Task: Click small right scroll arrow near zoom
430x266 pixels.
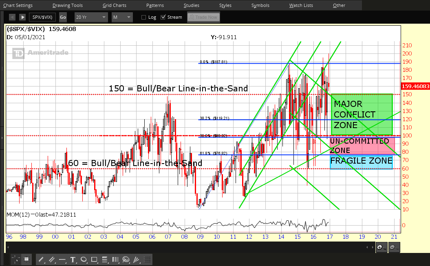Action: (x=373, y=247)
